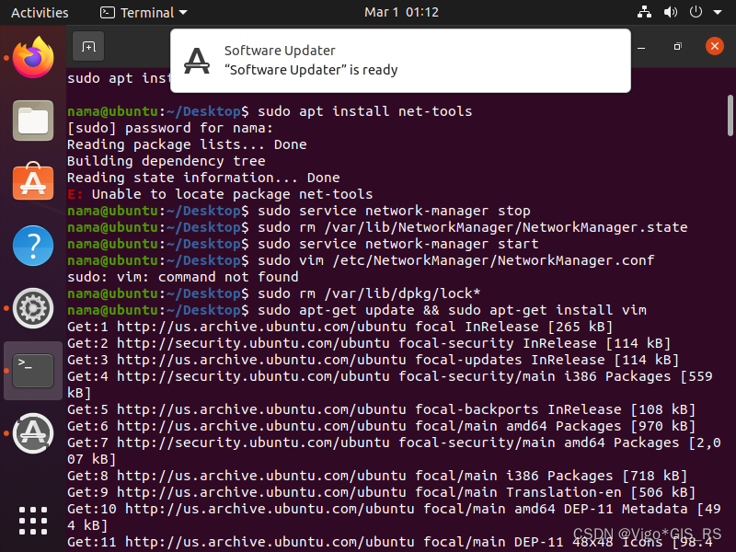This screenshot has width=736, height=552.
Task: Click the 'Reading state information... Done' line
Action: pos(203,178)
